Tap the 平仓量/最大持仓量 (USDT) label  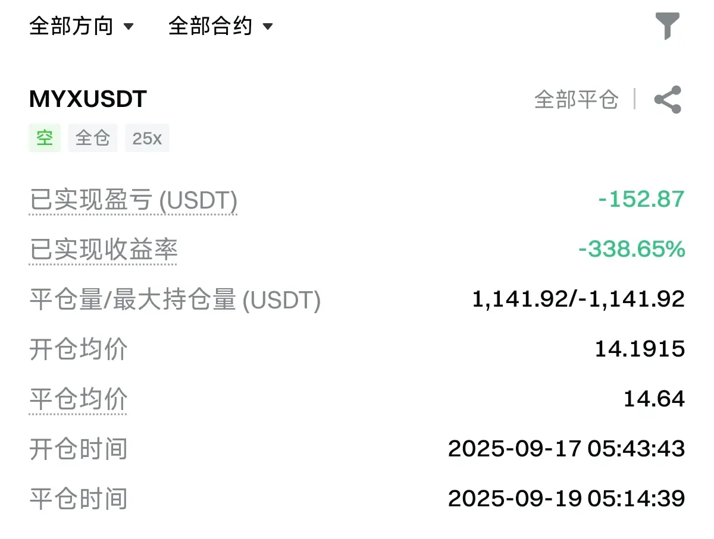(175, 300)
